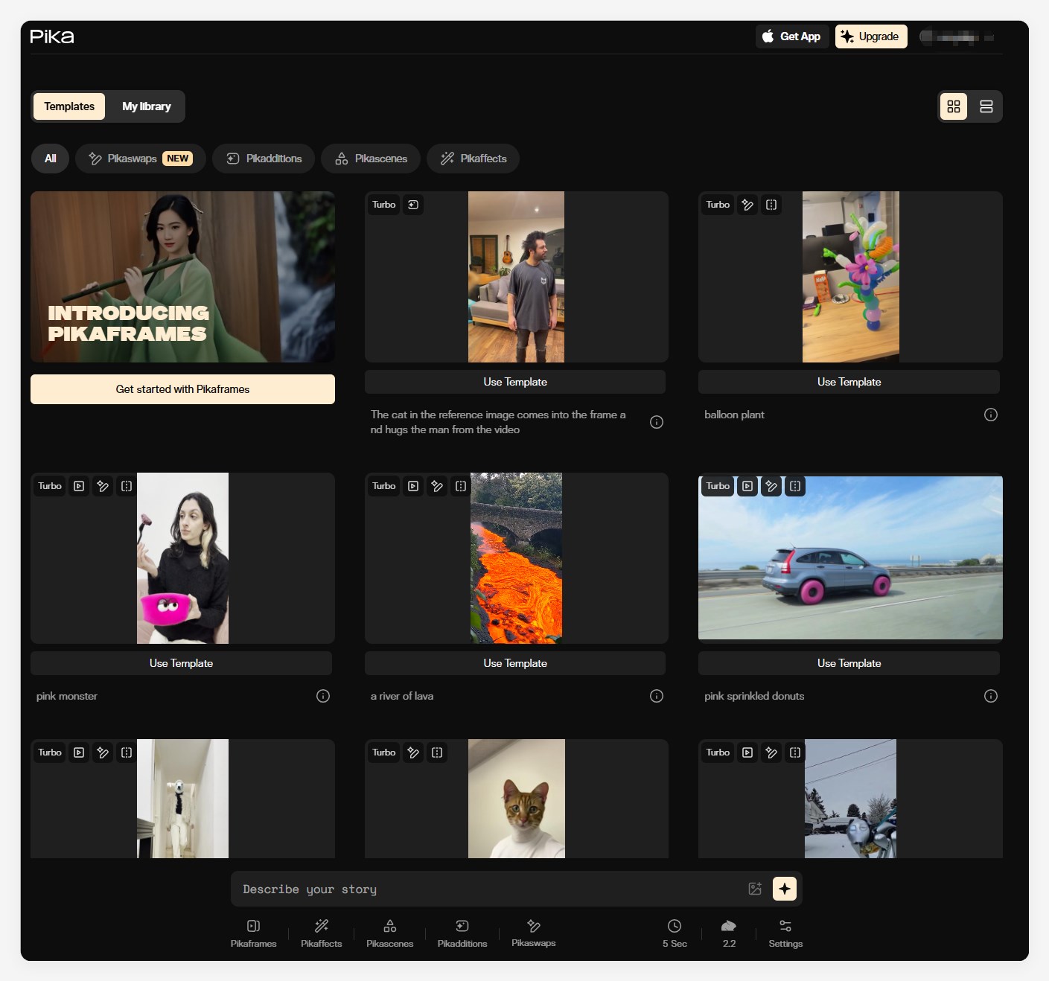
Task: Click the sparkle generate button
Action: point(785,889)
